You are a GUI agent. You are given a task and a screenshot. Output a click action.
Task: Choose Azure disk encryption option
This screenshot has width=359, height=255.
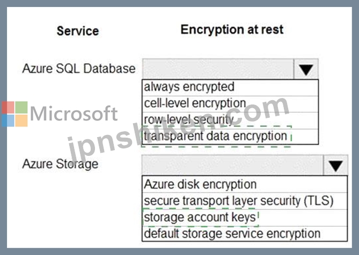[245, 184]
